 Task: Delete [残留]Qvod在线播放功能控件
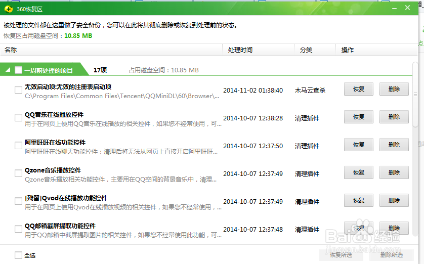394,200
